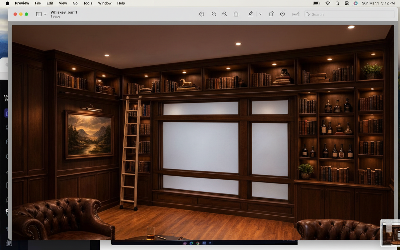Open the Share icon in Preview toolbar
400x250 pixels.
pos(236,14)
